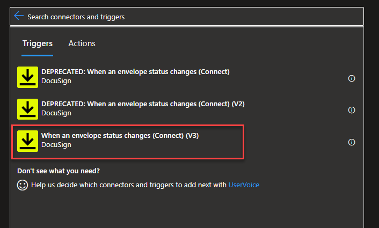Click 'Don't see what you need?' heading
The height and width of the screenshot is (228, 379).
[59, 171]
